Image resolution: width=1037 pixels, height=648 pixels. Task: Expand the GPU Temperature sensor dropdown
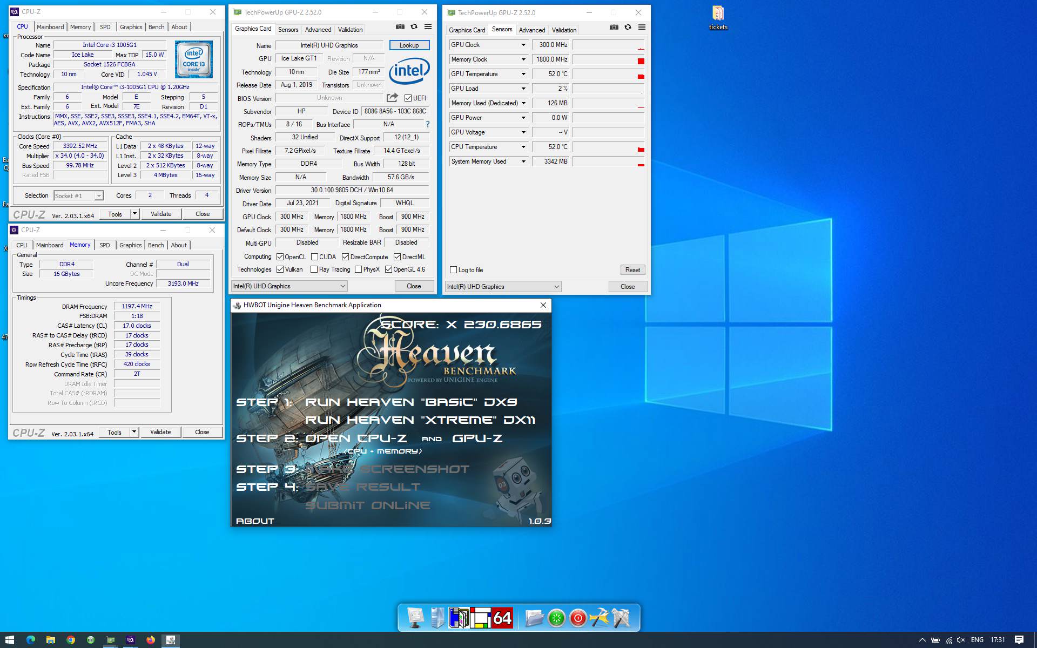(523, 74)
